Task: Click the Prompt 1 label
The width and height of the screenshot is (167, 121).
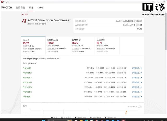Action: pos(27,68)
